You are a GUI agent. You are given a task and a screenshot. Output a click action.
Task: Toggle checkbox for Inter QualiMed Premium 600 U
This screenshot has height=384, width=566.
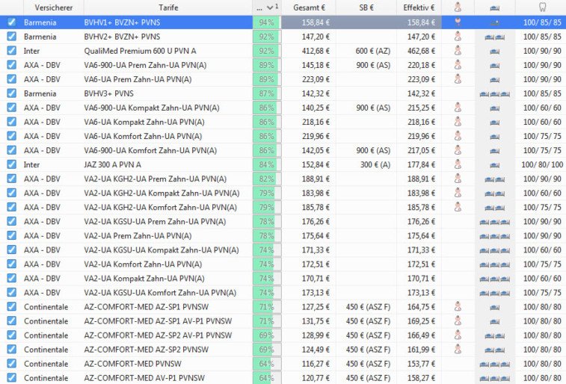(x=11, y=51)
